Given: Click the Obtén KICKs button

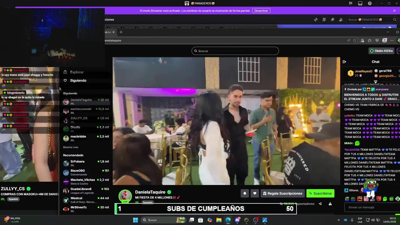Looking at the screenshot, I should click(381, 51).
